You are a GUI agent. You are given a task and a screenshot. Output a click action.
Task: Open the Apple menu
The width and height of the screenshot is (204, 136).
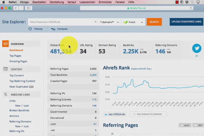(3, 2)
